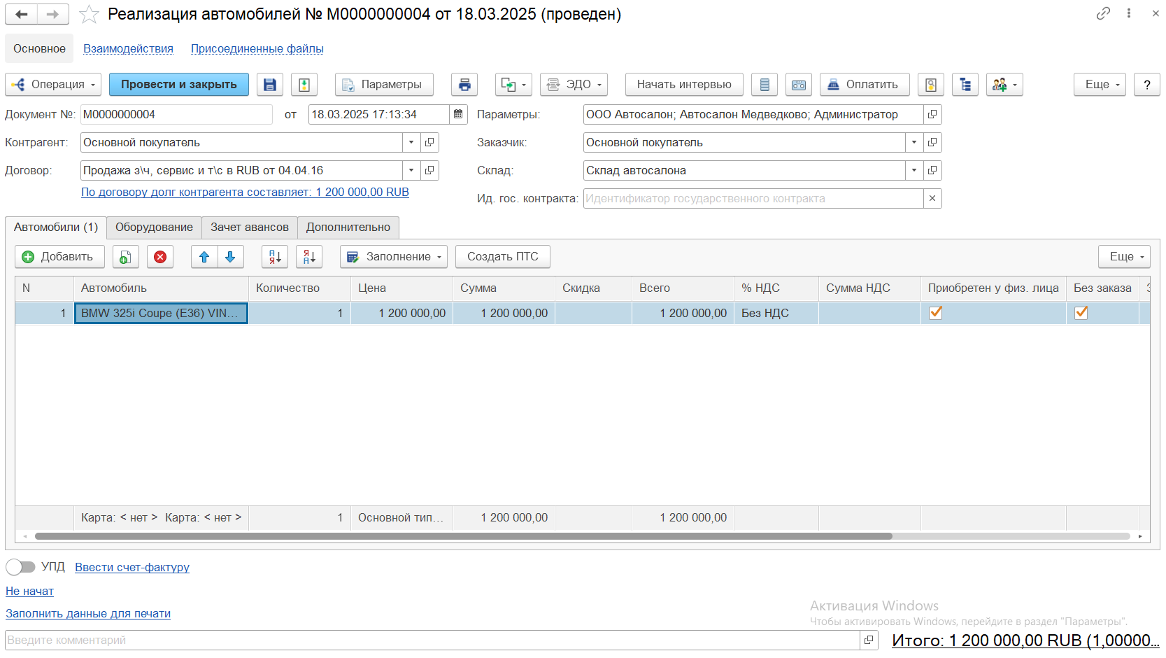1166x658 pixels.
Task: Uncheck Приобретен у физ. лица for the BMW row
Action: [x=935, y=313]
